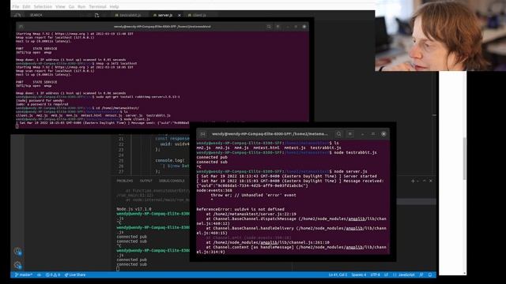Open hamburger menu in front terminal window

pyautogui.click(x=350, y=134)
